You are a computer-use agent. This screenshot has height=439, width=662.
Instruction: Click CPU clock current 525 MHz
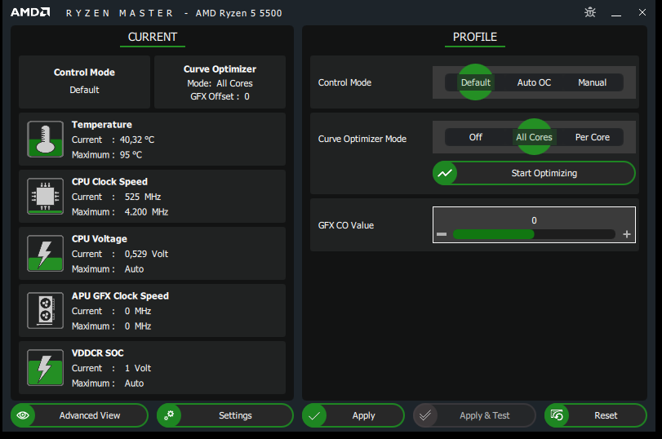coord(143,197)
